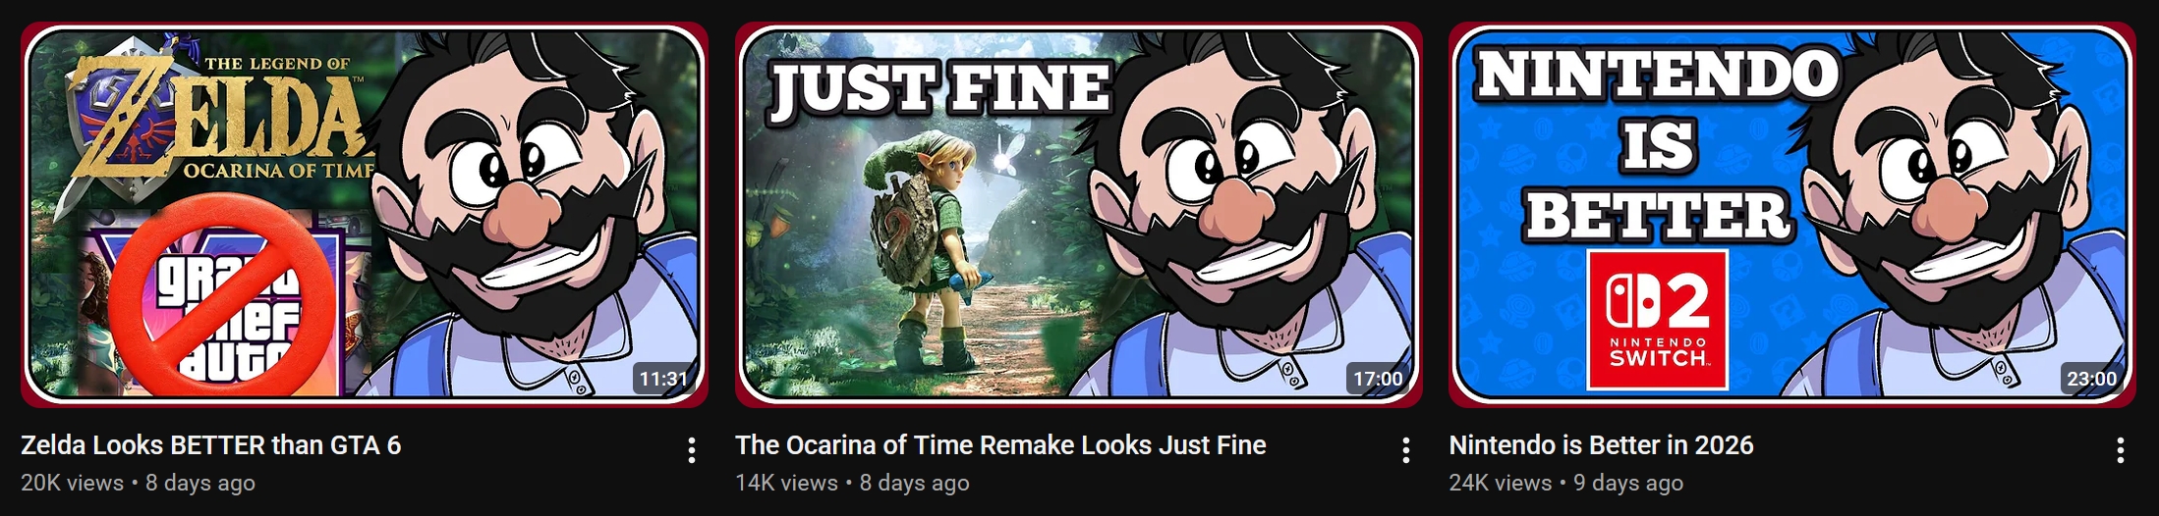Click title 'The Ocarina of Time Remake Looks Just Fine'
This screenshot has width=2159, height=516.
(1000, 445)
